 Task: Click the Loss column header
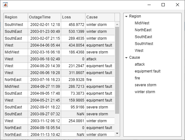point(73,17)
